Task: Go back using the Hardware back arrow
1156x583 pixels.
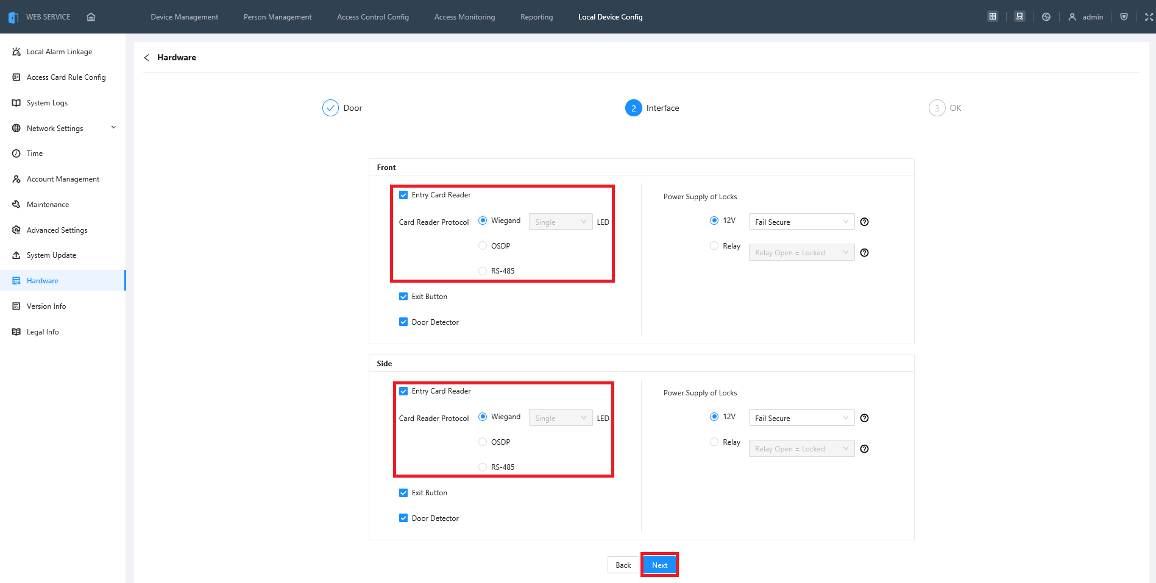Action: pos(146,58)
